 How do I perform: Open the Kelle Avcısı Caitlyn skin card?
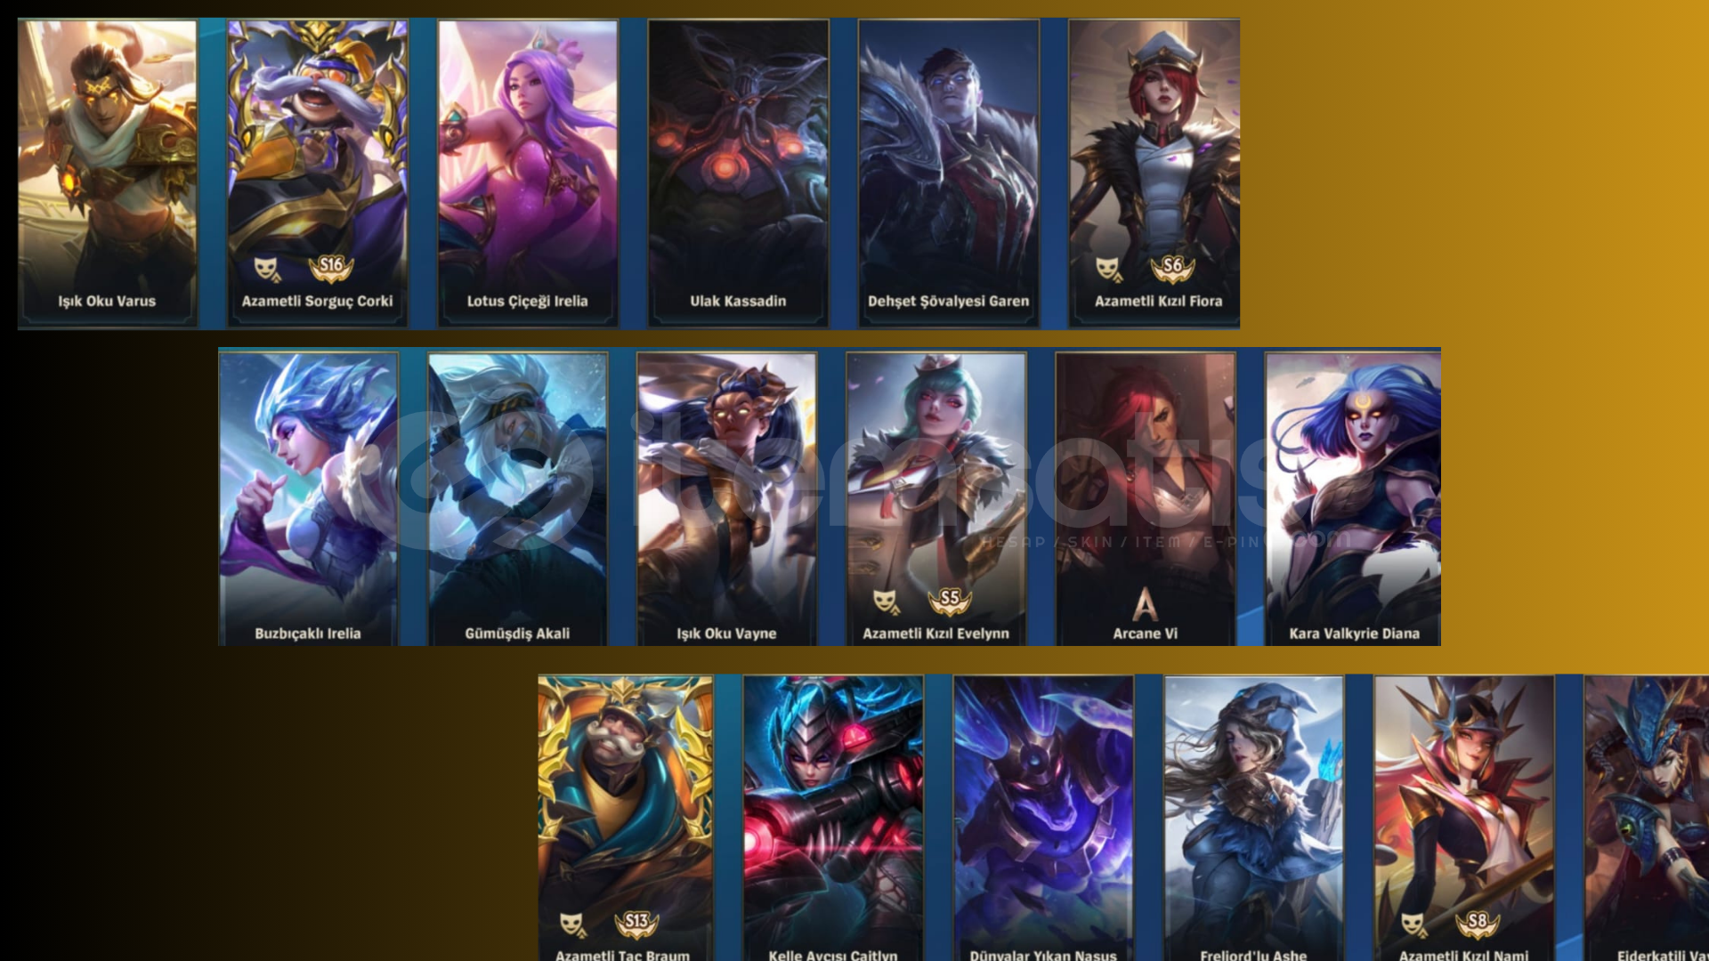point(833,819)
